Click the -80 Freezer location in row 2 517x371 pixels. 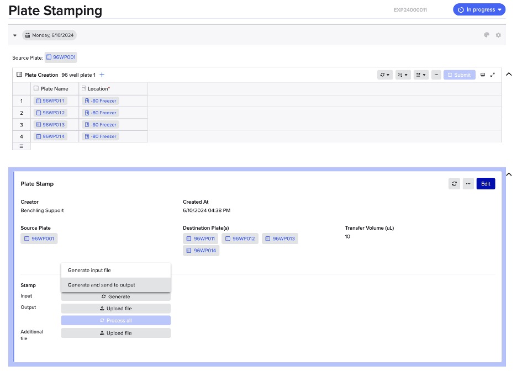101,113
